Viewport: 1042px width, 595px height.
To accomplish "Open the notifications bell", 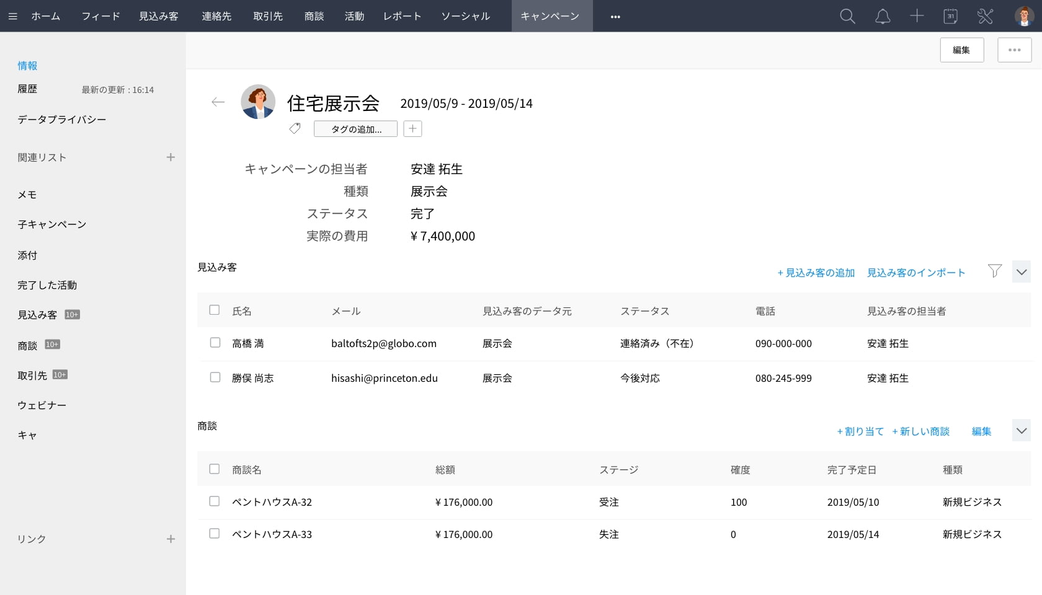I will pos(882,17).
